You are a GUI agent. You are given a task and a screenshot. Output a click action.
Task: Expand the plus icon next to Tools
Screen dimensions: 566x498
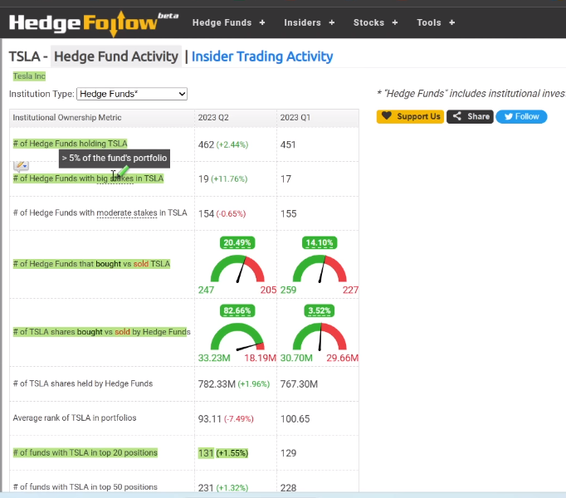452,22
